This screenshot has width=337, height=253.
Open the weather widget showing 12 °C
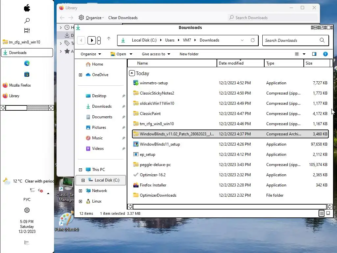(x=28, y=181)
